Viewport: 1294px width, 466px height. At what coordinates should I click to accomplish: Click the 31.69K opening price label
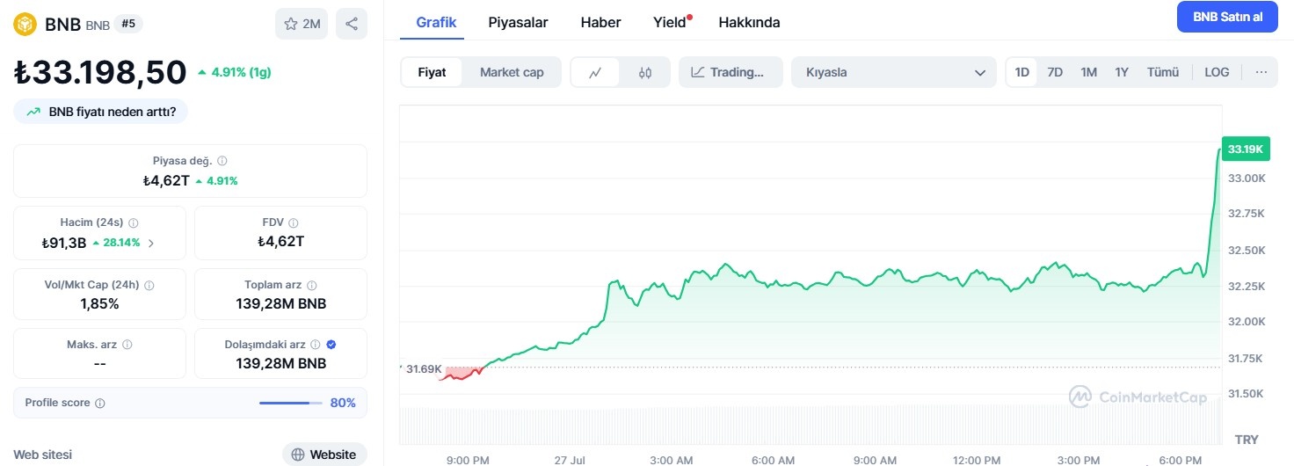(x=424, y=368)
